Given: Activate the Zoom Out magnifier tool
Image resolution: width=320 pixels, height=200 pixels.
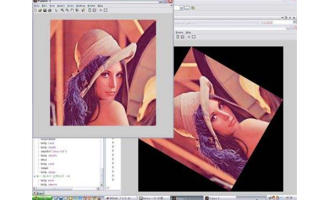Looking at the screenshot, I should [x=67, y=10].
